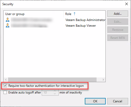
Task: Click the Role column sort arrow
Action: tap(74, 14)
